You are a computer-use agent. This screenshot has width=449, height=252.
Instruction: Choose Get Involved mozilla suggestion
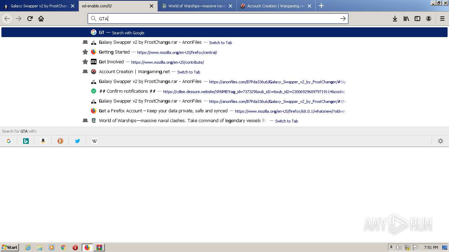tap(224, 62)
